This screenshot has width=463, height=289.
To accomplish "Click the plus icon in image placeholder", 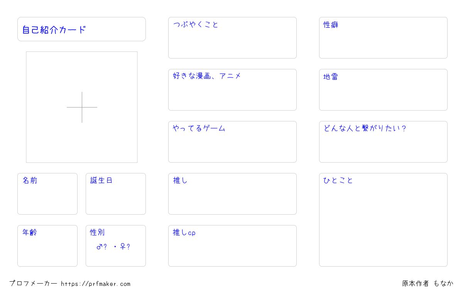I will pos(82,107).
